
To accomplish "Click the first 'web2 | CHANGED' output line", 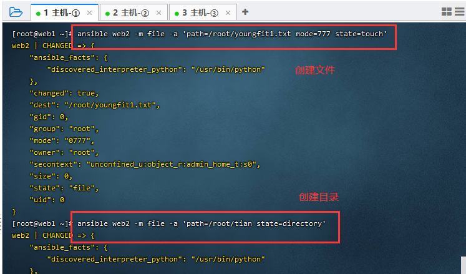I will click(53, 46).
